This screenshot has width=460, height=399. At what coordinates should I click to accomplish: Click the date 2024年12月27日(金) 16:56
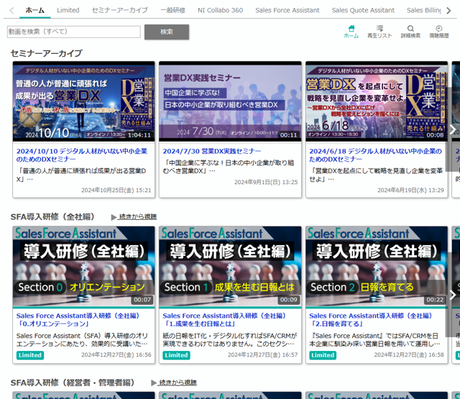click(x=116, y=355)
